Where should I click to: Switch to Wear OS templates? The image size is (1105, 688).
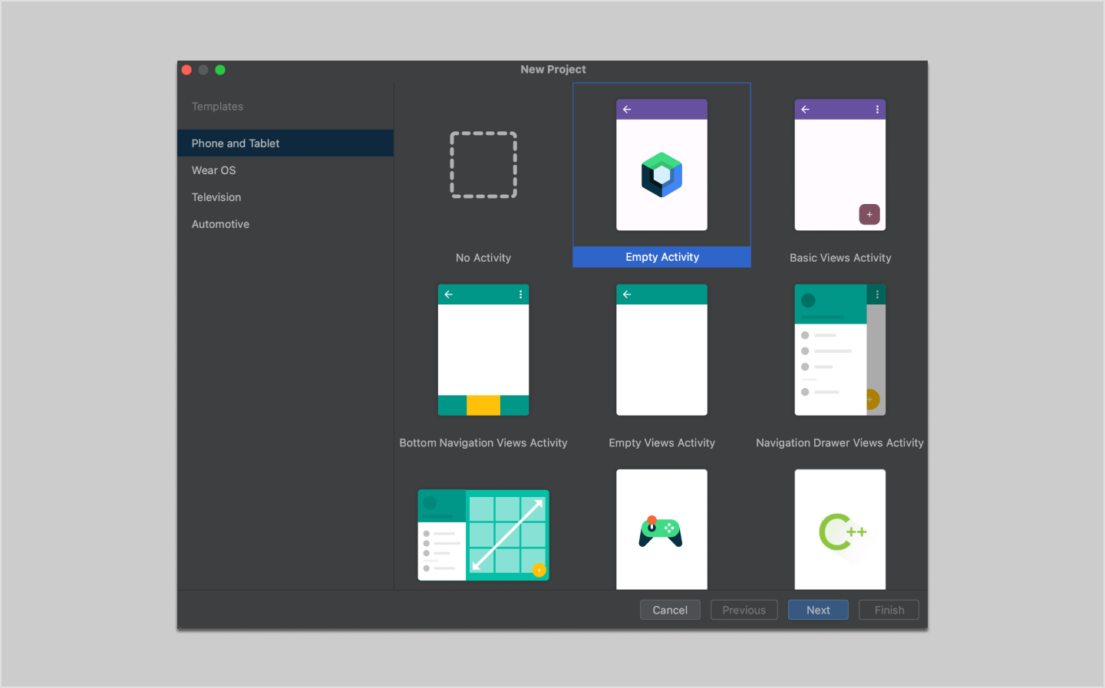[214, 170]
